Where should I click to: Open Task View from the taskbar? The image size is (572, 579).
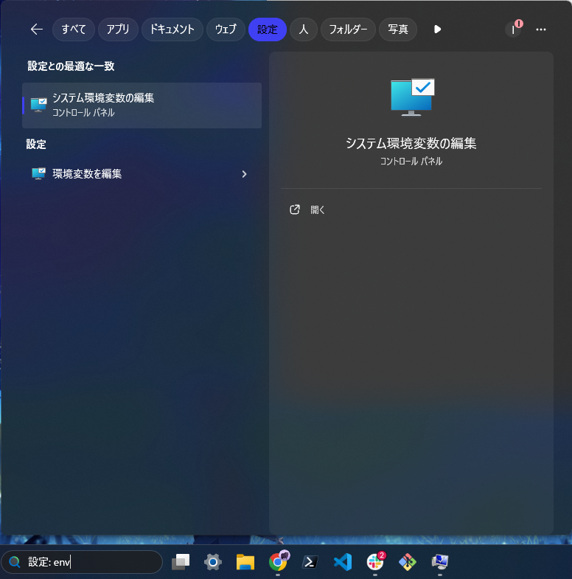click(x=181, y=562)
